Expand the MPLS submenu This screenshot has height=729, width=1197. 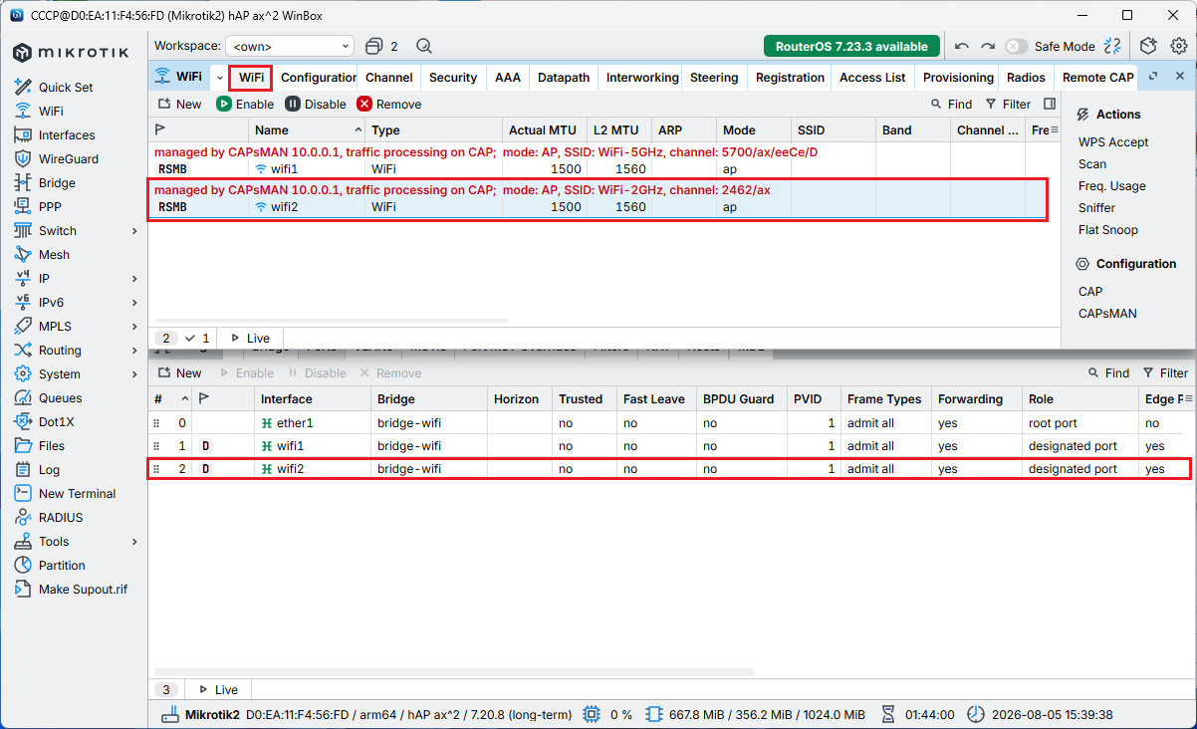point(134,326)
